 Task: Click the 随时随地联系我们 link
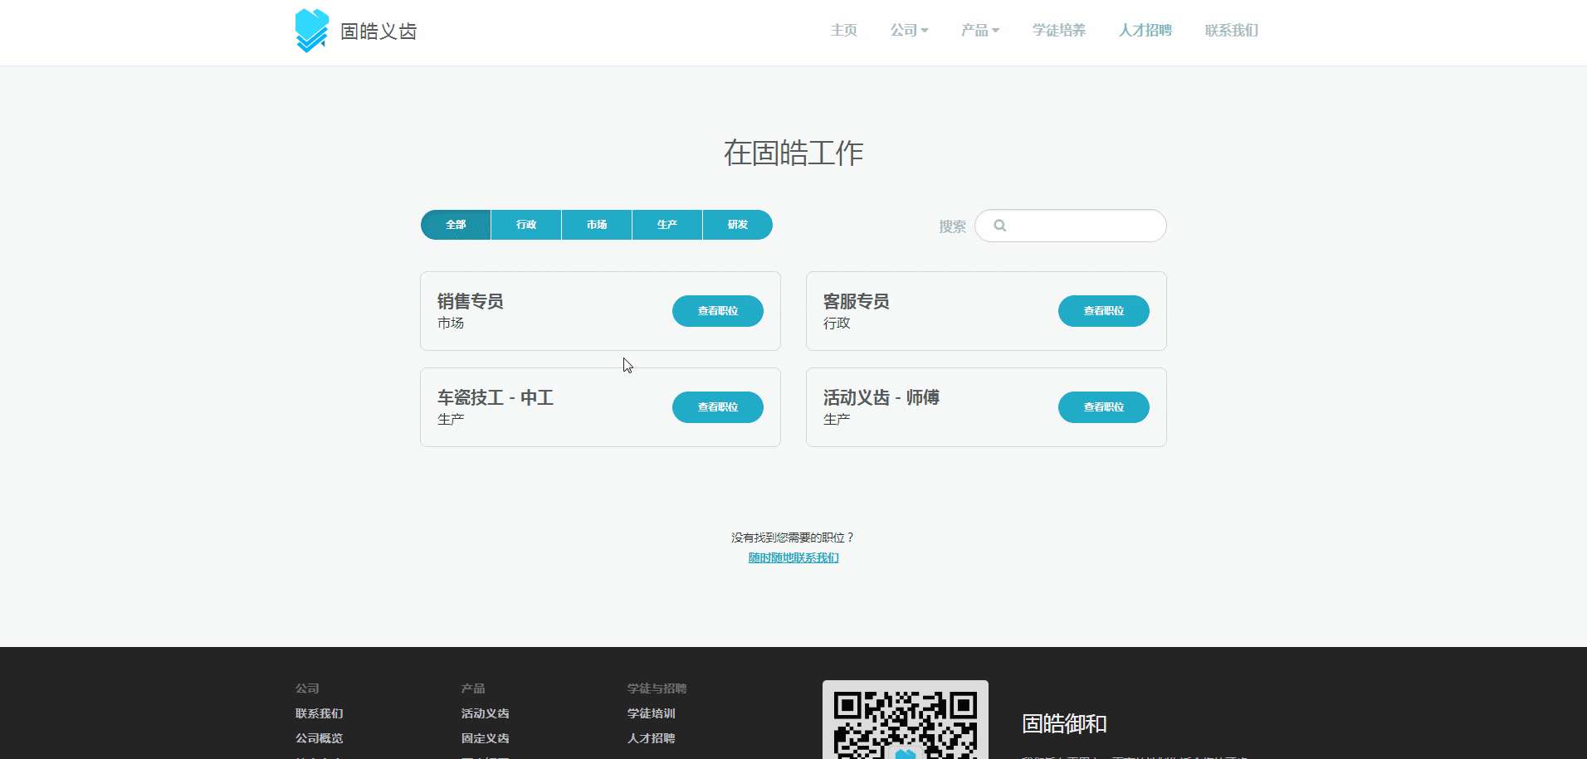click(793, 557)
